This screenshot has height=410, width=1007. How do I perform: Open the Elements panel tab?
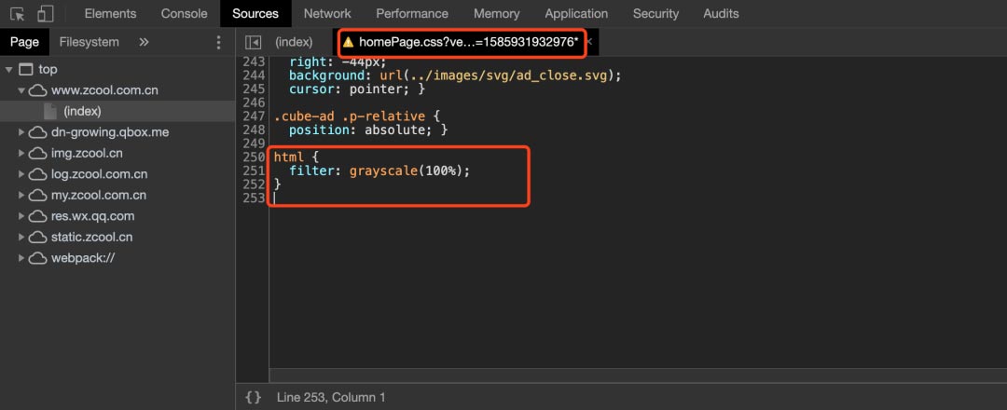(110, 13)
